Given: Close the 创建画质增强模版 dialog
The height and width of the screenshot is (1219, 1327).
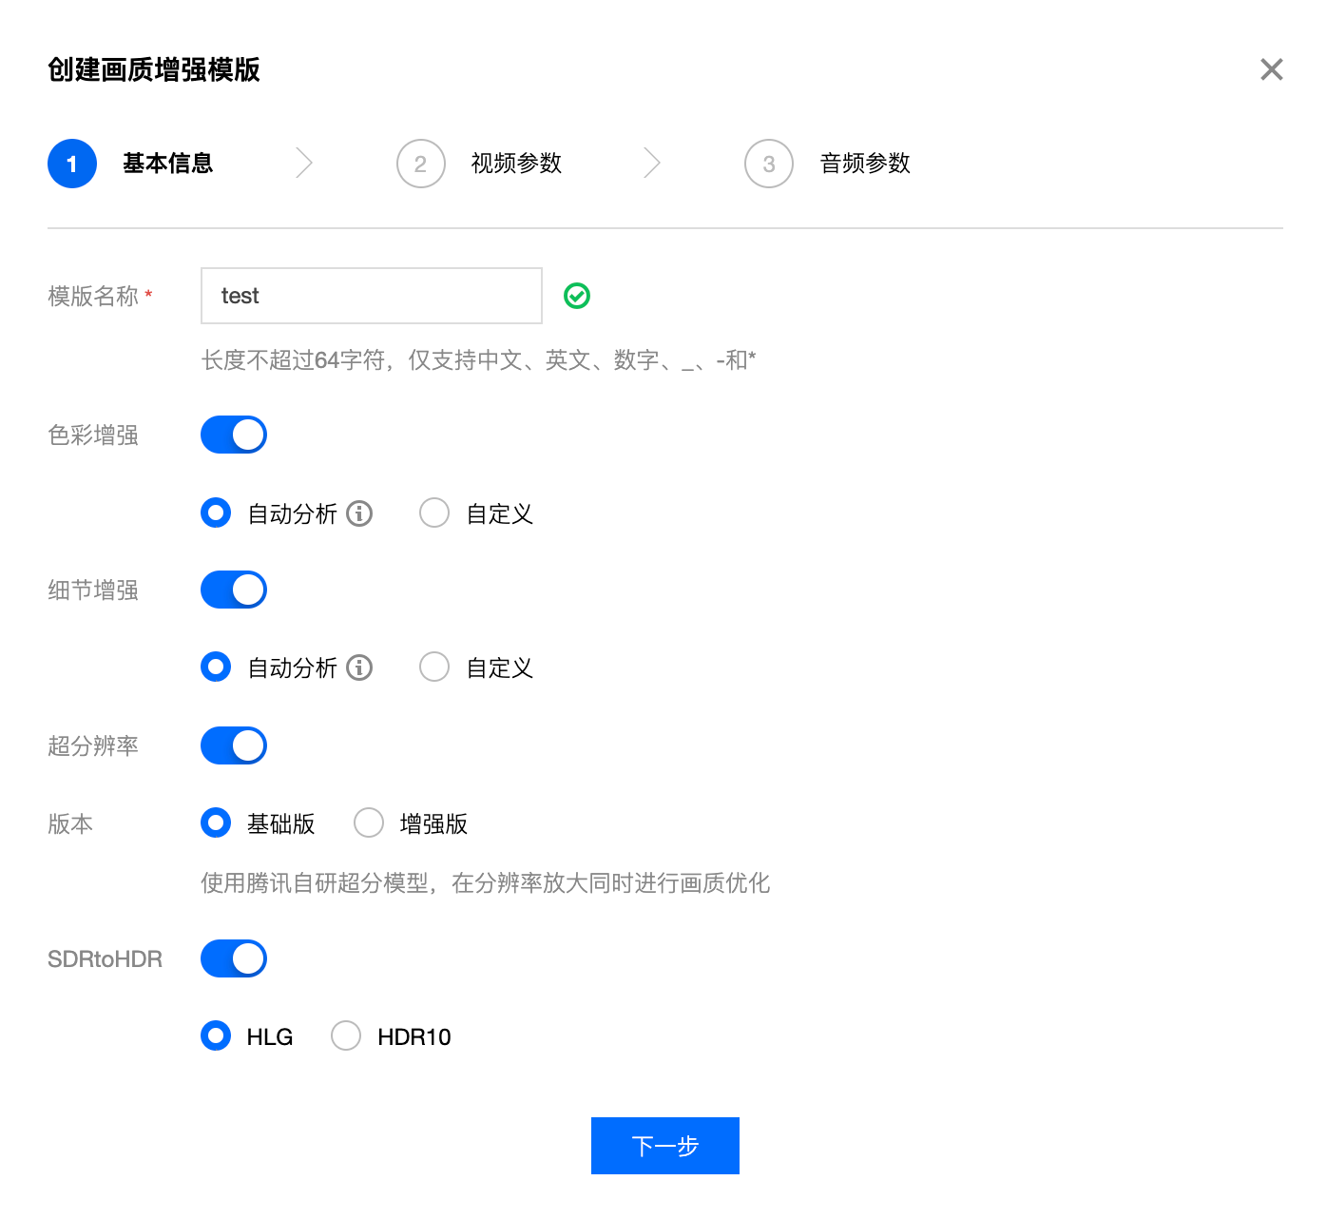Looking at the screenshot, I should click(x=1271, y=69).
